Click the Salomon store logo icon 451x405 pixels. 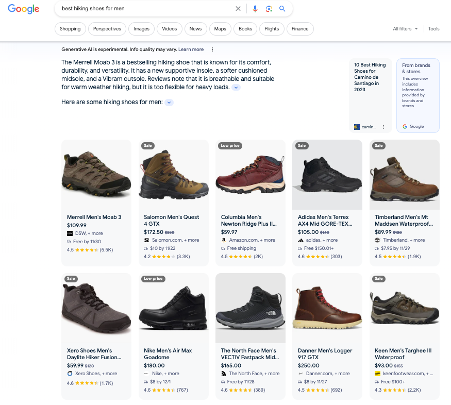pyautogui.click(x=146, y=240)
